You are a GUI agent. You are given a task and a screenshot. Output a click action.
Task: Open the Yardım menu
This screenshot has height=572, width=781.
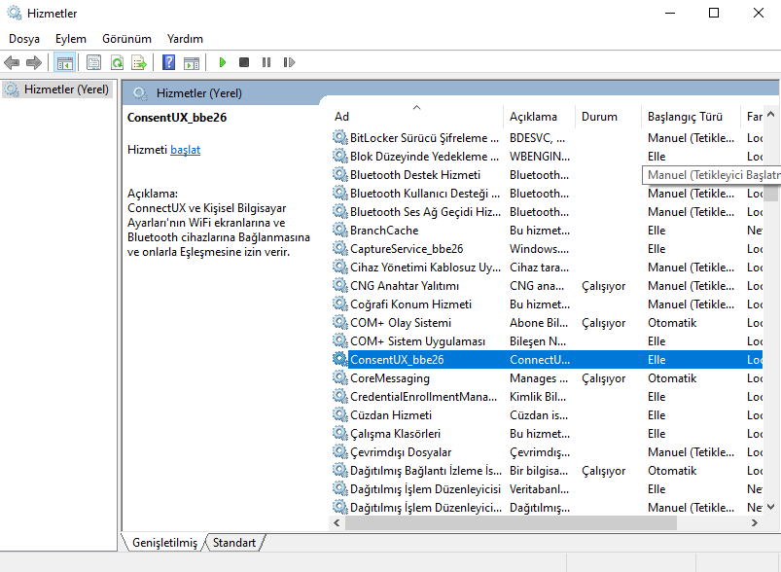pos(185,39)
